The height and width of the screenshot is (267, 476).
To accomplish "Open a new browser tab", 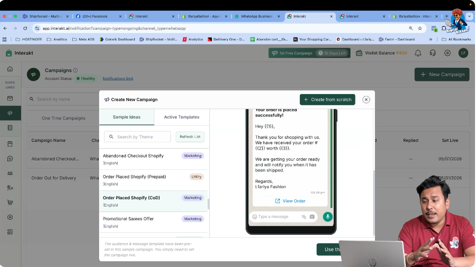I will (447, 16).
